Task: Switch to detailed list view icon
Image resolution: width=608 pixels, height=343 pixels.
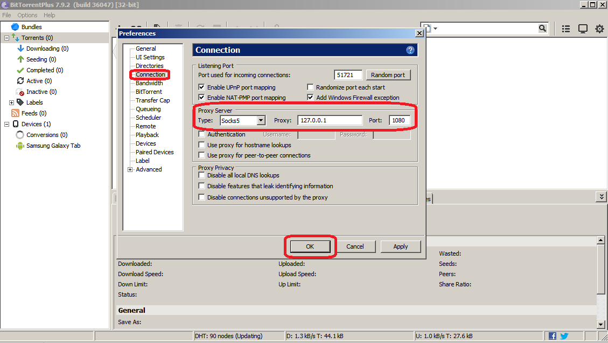Action: (565, 29)
